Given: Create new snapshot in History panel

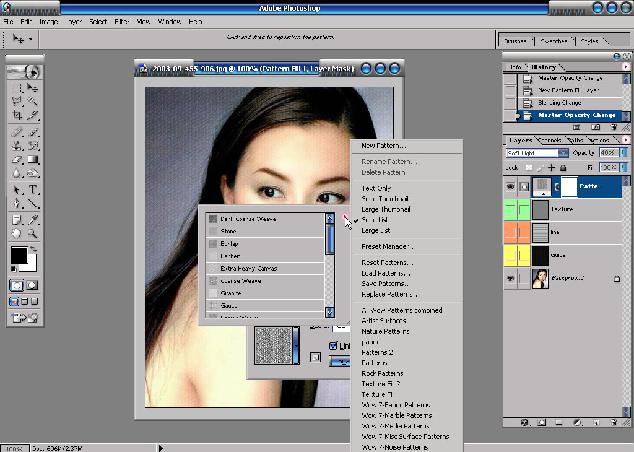Looking at the screenshot, I should pyautogui.click(x=596, y=127).
